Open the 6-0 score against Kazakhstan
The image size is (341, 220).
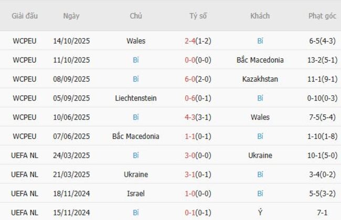pos(190,79)
